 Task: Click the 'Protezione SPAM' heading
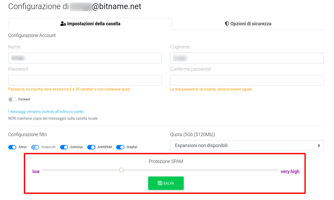tap(166, 161)
